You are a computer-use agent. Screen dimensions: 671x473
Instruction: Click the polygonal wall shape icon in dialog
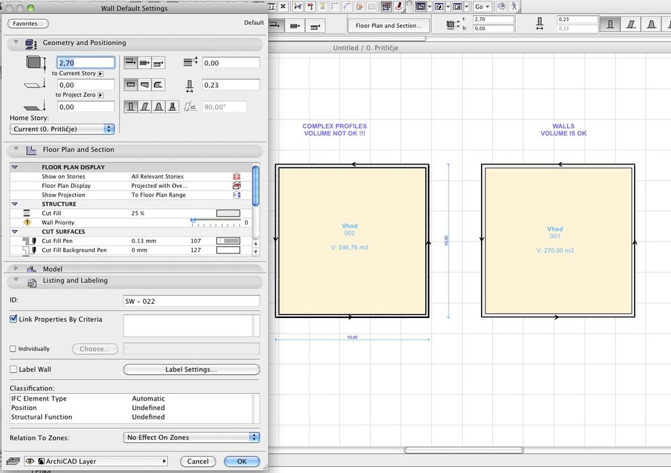pos(159,85)
